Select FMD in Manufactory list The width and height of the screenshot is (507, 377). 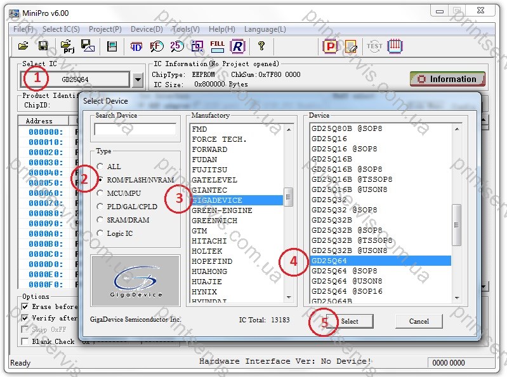(237, 129)
